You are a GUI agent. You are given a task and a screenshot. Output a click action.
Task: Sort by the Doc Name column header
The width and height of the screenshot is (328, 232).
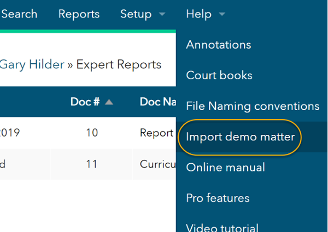point(156,102)
